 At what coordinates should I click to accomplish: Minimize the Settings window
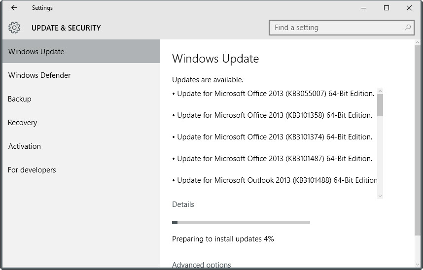pos(364,8)
